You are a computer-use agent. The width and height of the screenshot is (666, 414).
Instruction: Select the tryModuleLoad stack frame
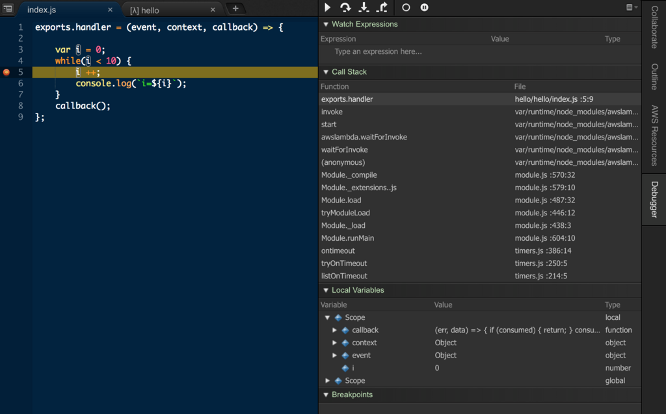[480, 213]
